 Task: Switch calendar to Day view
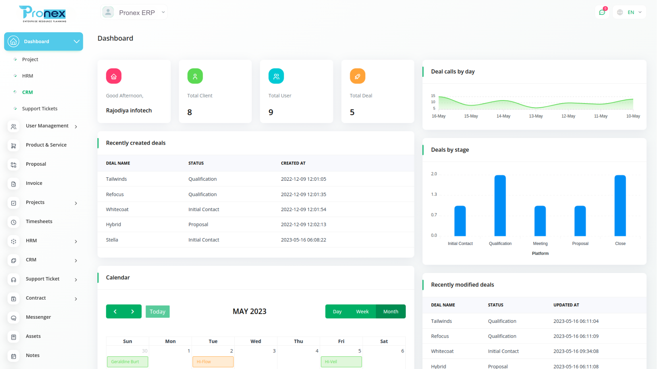point(337,312)
